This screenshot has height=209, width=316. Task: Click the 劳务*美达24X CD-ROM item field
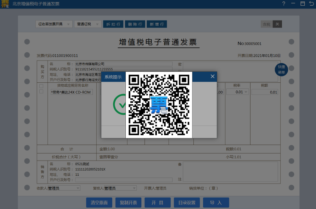tap(71, 92)
